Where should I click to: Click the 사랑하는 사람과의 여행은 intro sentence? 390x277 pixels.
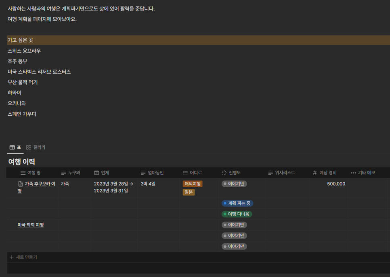81,9
